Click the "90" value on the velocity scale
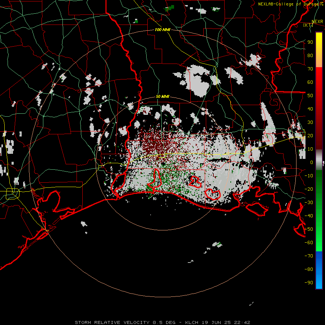This screenshot has width=325, height=325. [310, 42]
